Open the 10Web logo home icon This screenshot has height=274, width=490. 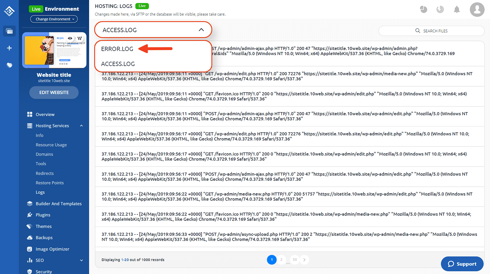(9, 11)
